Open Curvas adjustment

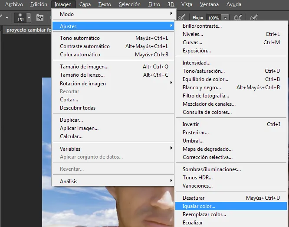231,42
